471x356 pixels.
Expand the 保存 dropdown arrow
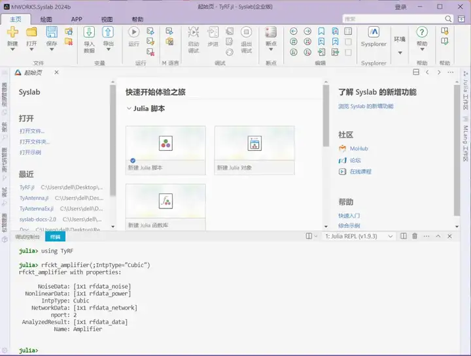pos(52,50)
